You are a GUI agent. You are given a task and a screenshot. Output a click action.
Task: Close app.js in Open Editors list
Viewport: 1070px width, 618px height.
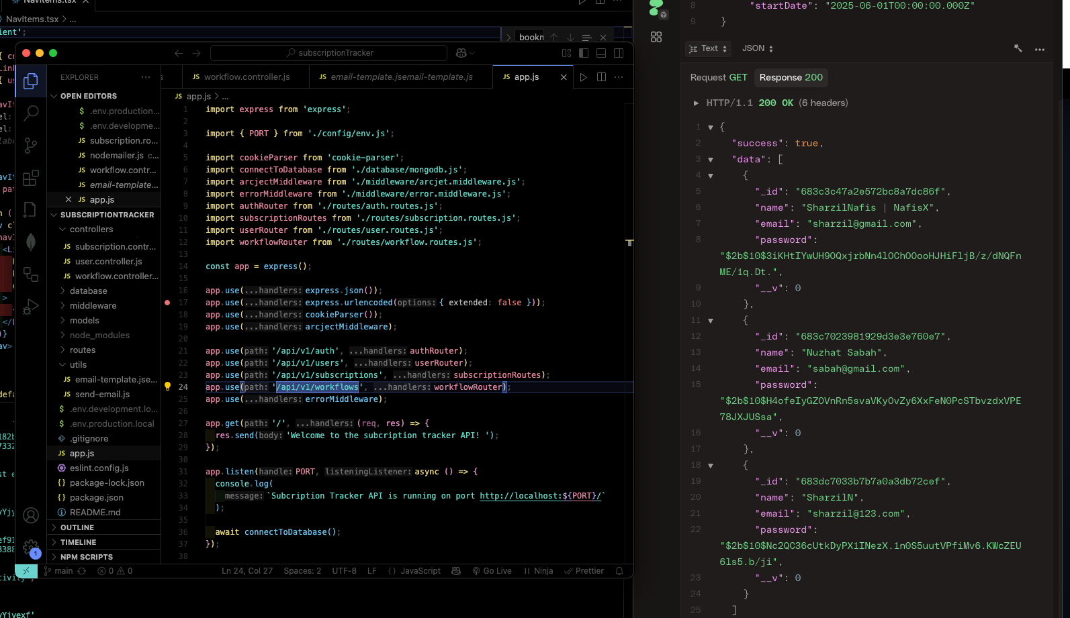(69, 199)
